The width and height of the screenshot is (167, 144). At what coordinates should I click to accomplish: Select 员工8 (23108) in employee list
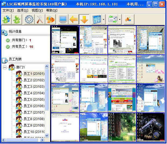tap(34, 119)
